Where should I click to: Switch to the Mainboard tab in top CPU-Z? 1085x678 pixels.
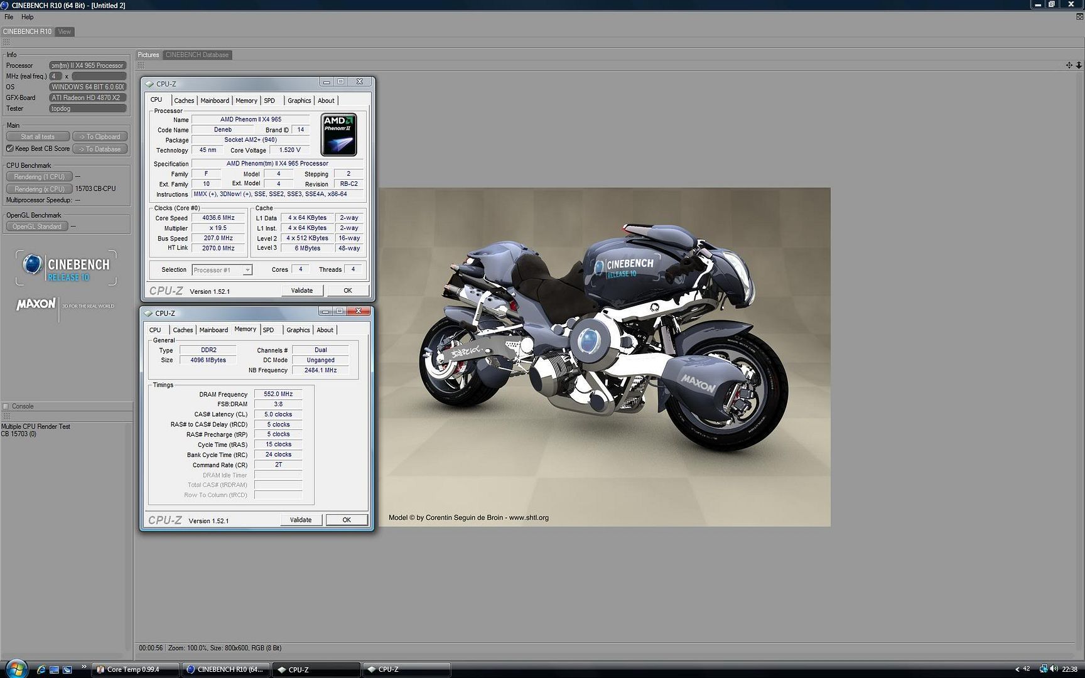coord(215,100)
